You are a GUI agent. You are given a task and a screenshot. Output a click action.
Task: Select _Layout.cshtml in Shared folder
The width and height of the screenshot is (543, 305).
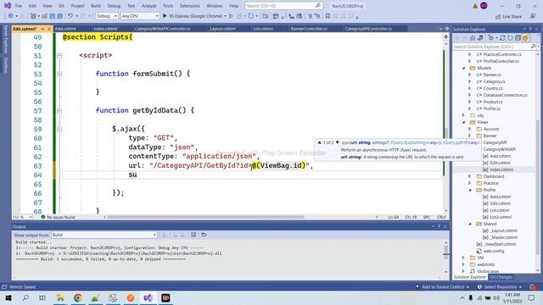click(x=503, y=230)
